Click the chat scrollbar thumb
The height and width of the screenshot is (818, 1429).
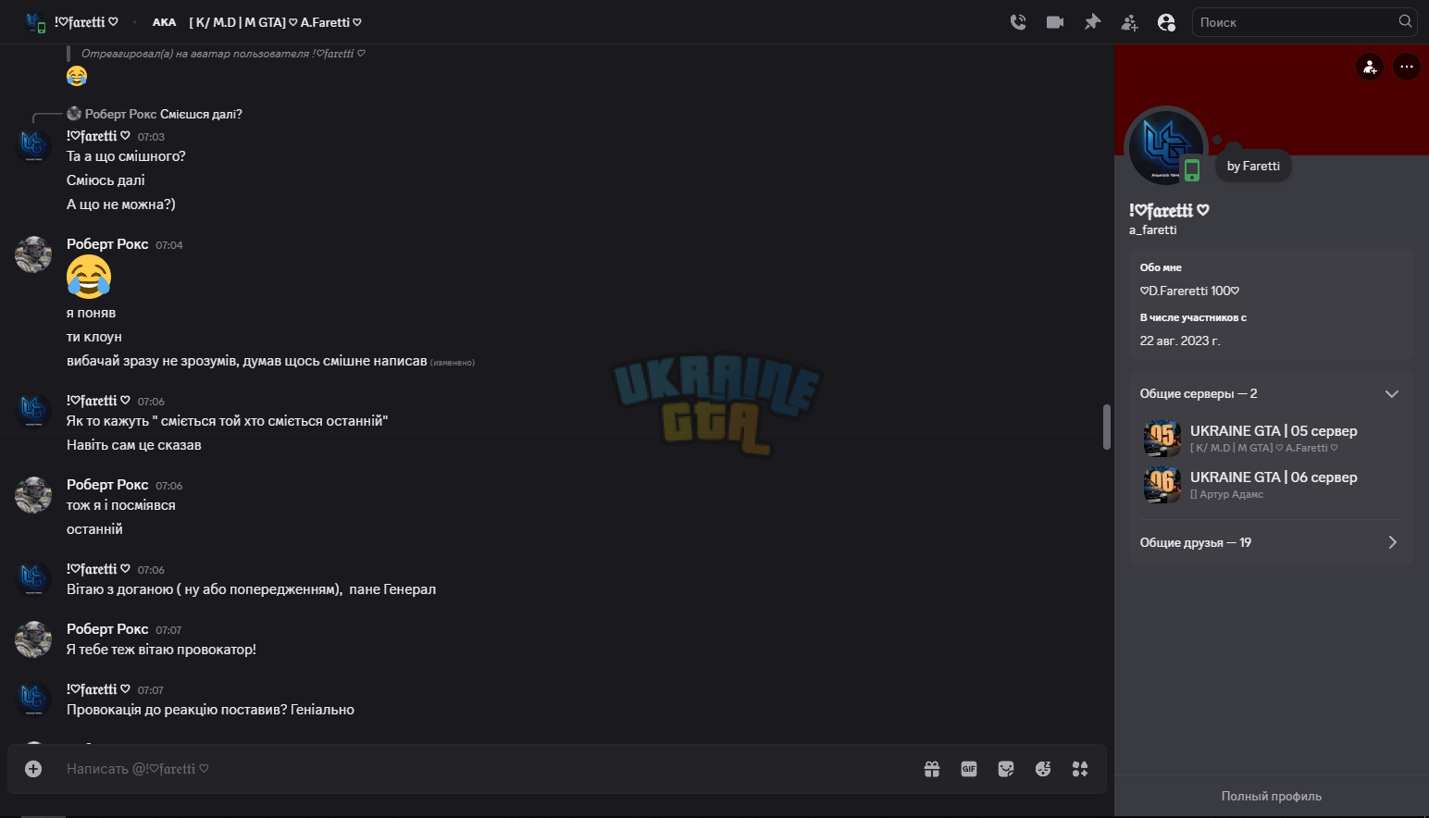[x=1107, y=427]
